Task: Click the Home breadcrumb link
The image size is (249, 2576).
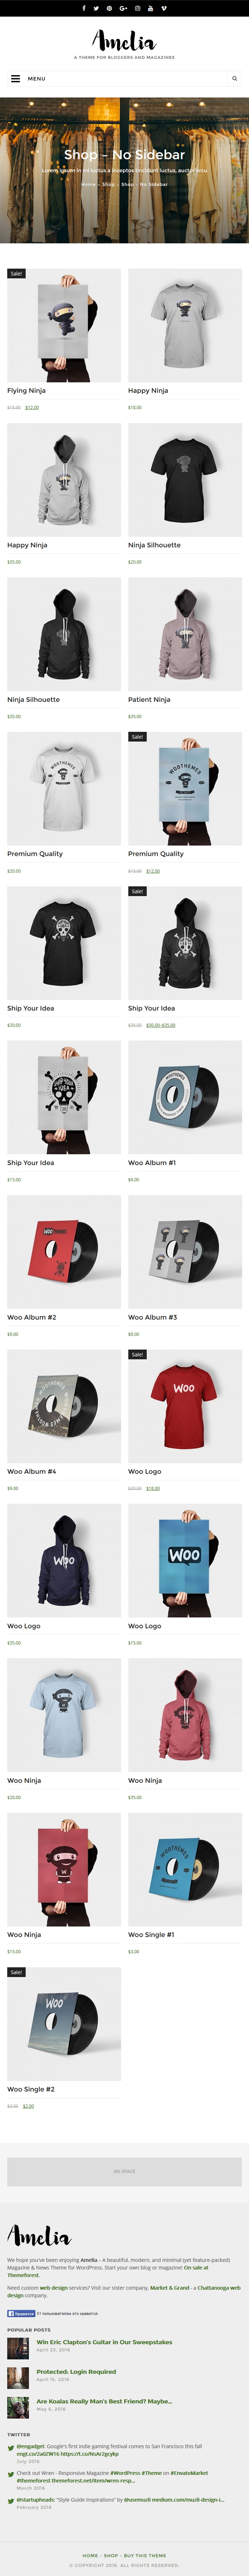Action: coord(88,184)
